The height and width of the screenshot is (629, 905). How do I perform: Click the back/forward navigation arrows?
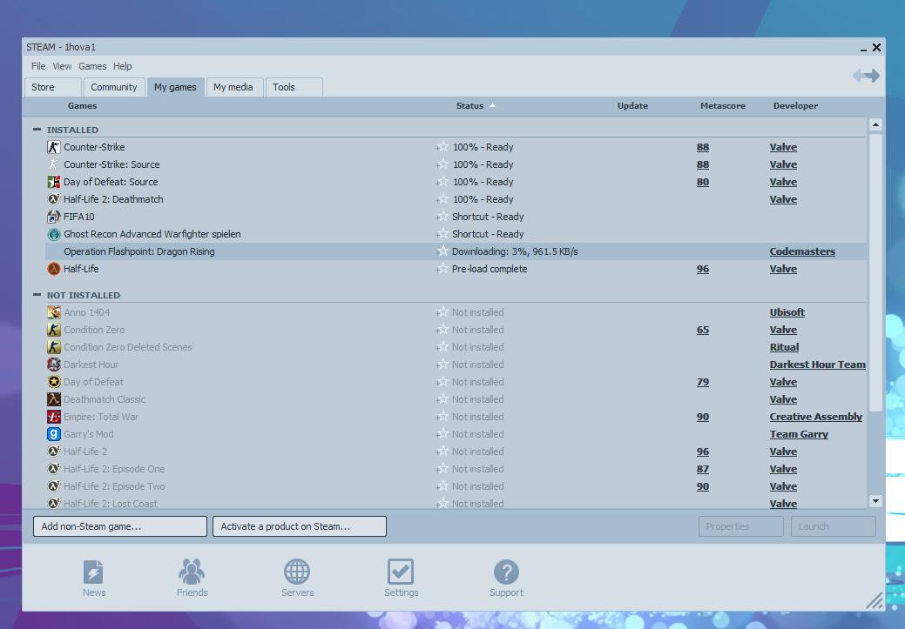click(x=866, y=76)
